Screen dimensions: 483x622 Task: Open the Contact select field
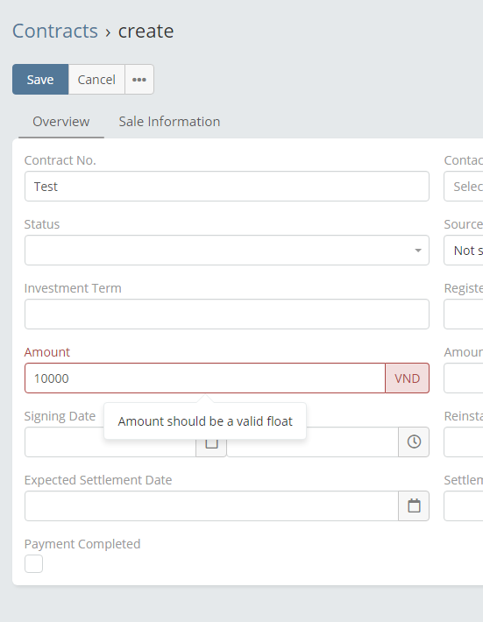tap(464, 187)
